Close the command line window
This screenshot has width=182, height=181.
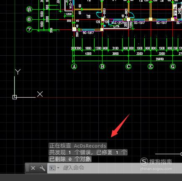coord(33,168)
